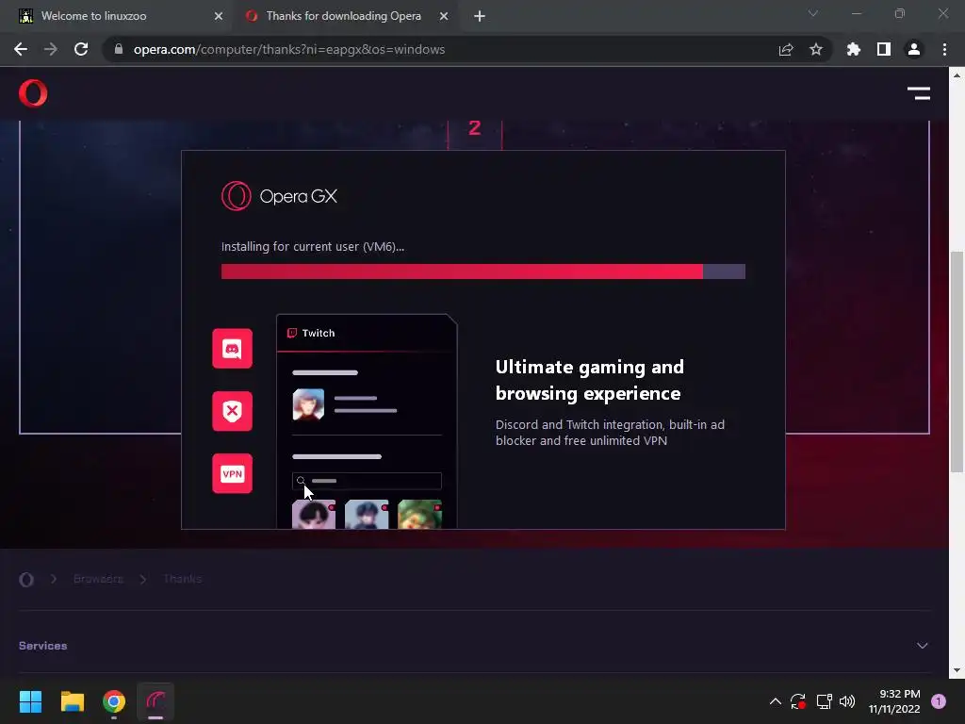Switch to Welcome to linuxzoo tab
This screenshot has width=965, height=724.
tap(117, 16)
